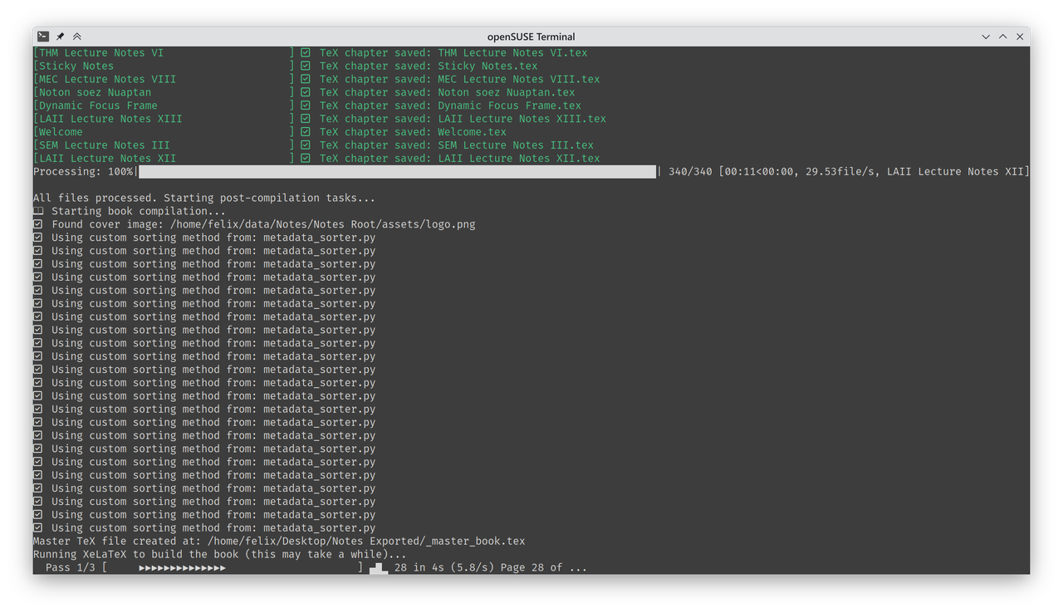Click the check mark before LAII Lecture Notes XIII.tex
Image resolution: width=1063 pixels, height=613 pixels.
306,119
